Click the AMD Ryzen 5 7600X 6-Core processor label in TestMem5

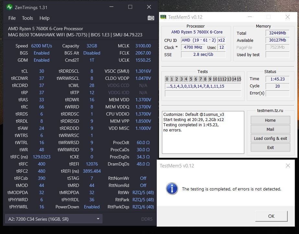click(197, 32)
